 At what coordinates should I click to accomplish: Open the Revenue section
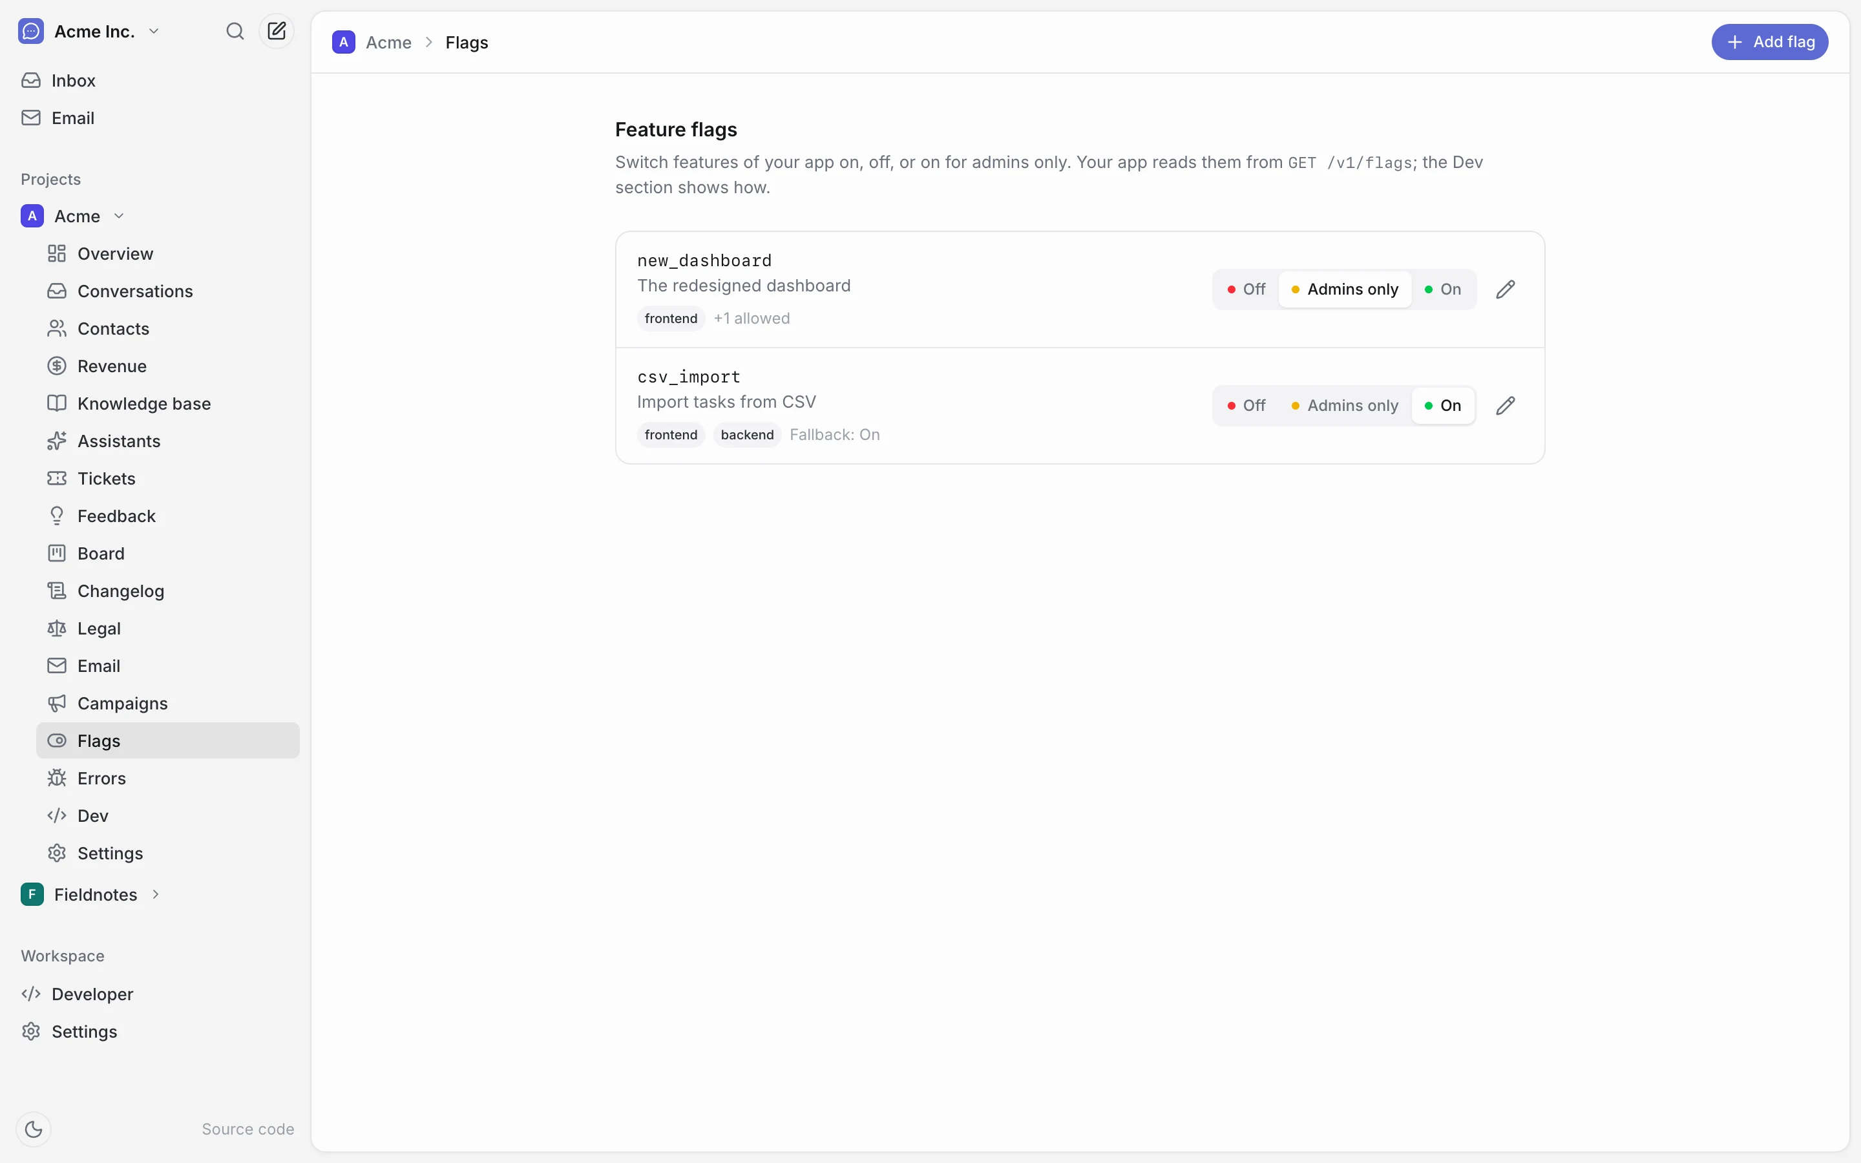tap(167, 366)
